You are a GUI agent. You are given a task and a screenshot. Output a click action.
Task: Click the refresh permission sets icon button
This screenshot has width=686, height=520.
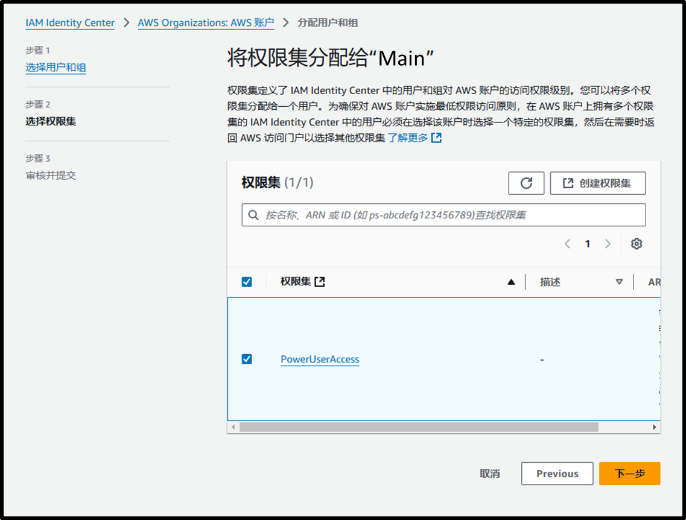pyautogui.click(x=526, y=183)
